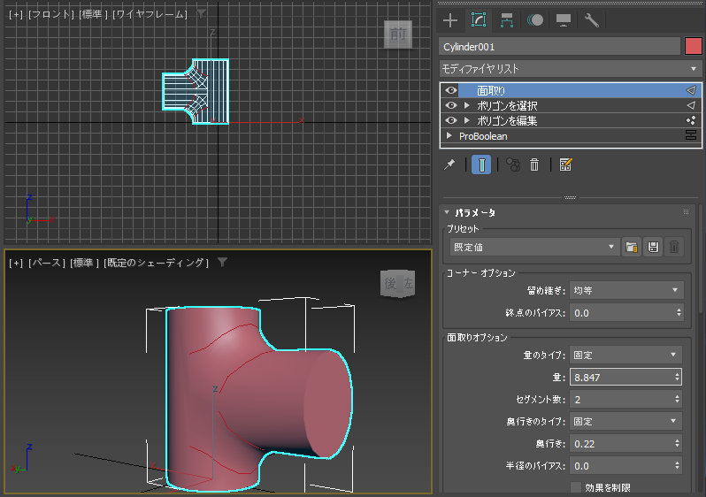
Task: Click the Cylinder001 object name field
Action: coord(560,47)
